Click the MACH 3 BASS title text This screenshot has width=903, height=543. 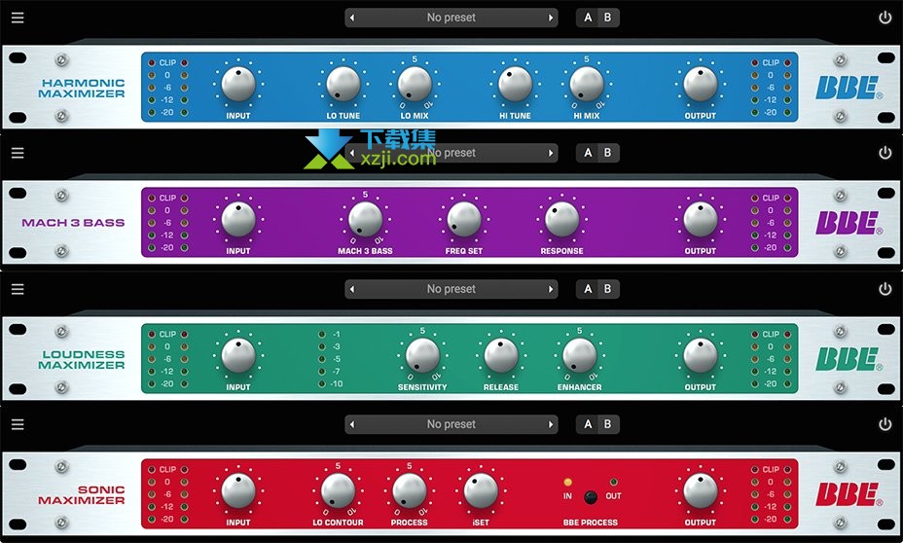click(73, 223)
